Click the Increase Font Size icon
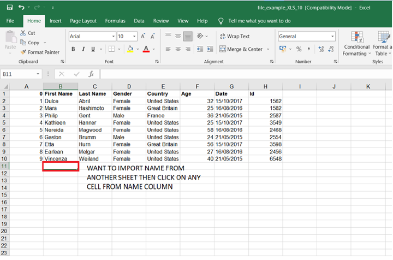Image resolution: width=393 pixels, height=260 pixels. click(x=143, y=37)
